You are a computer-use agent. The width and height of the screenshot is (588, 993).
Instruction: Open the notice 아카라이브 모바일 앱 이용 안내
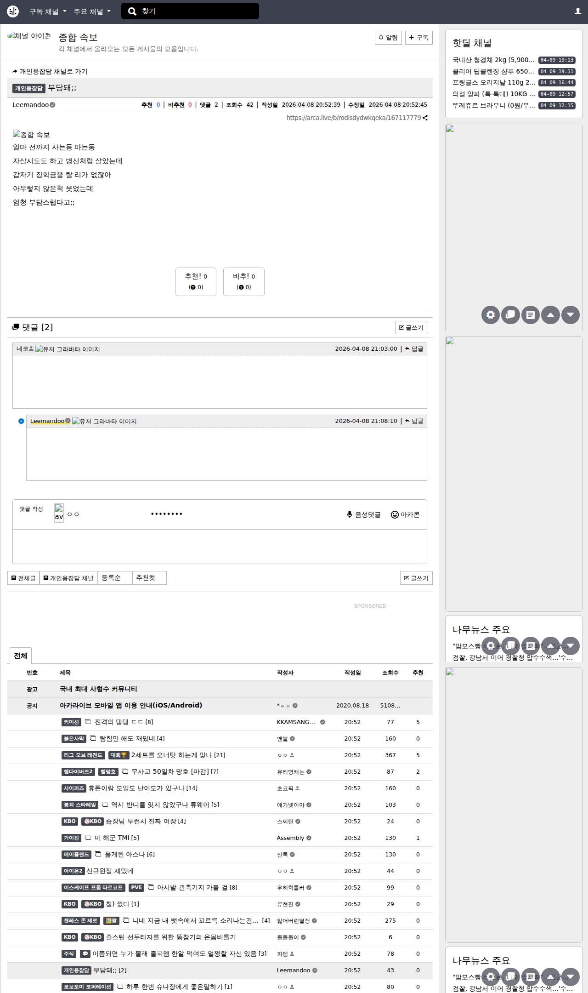(x=131, y=705)
